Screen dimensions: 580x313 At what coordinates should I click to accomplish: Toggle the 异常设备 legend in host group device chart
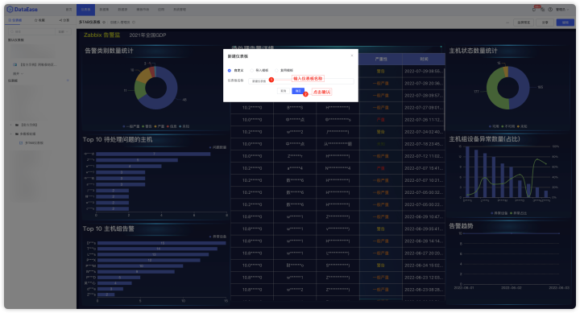click(499, 213)
